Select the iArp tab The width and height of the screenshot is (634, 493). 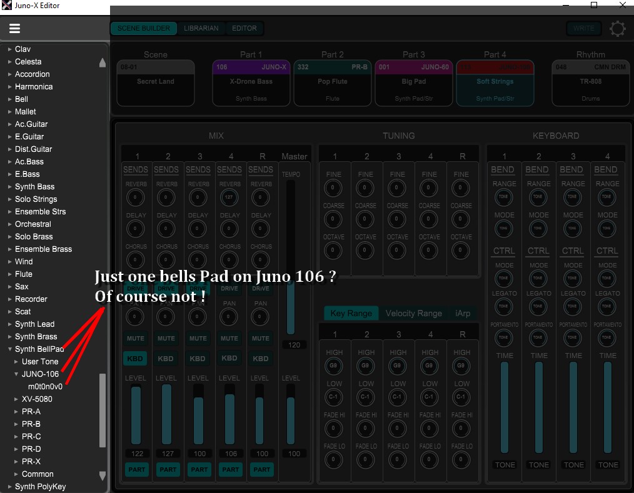(463, 313)
